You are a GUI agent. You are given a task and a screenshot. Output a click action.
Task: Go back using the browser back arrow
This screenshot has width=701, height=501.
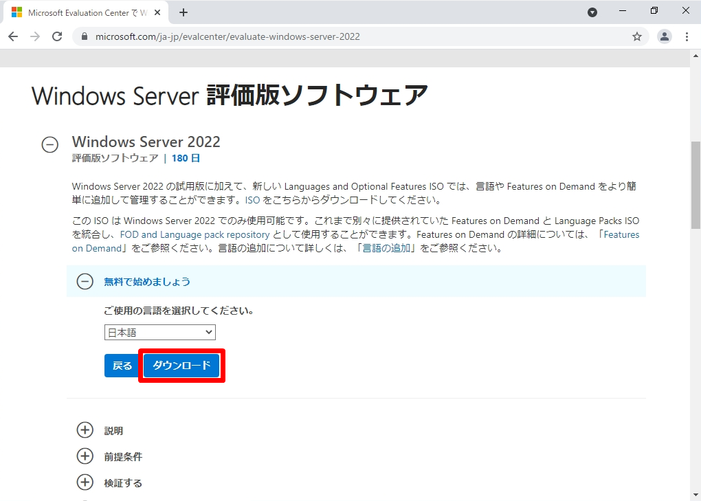13,36
